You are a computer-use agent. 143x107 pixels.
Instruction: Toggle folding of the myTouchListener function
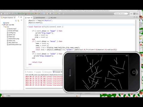(28, 27)
